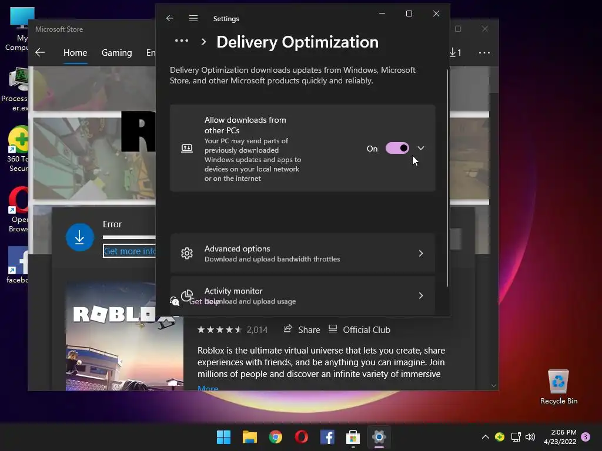Image resolution: width=602 pixels, height=451 pixels.
Task: Expand the Advanced options chevron arrow
Action: click(x=421, y=253)
